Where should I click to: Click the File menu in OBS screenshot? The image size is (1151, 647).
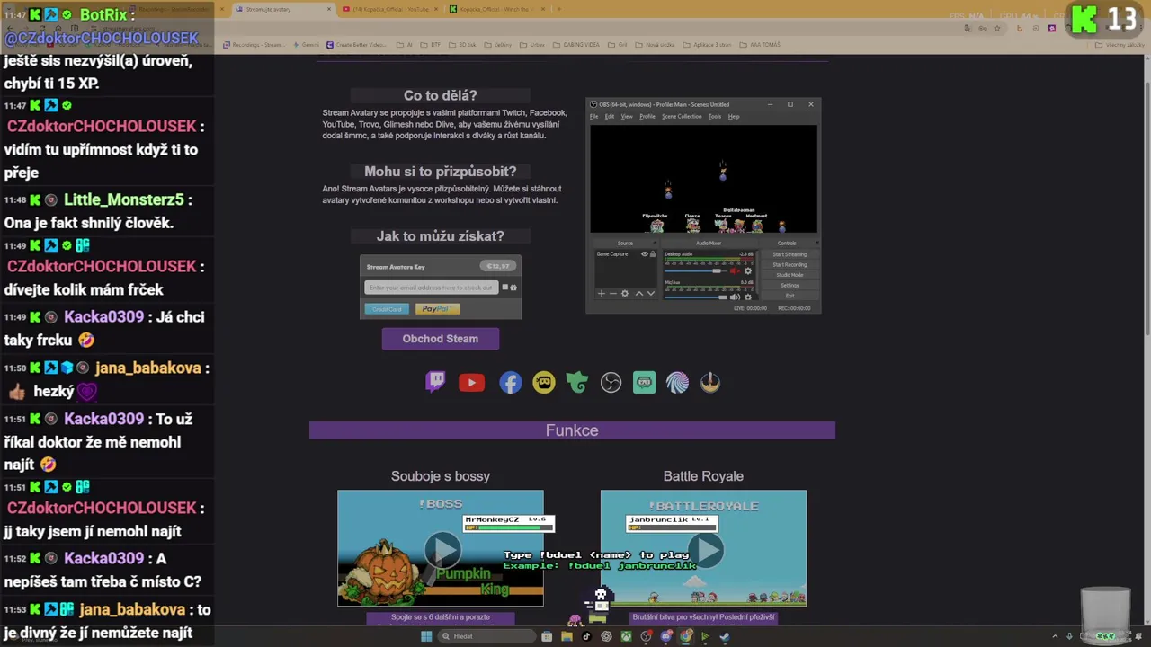[x=594, y=116]
